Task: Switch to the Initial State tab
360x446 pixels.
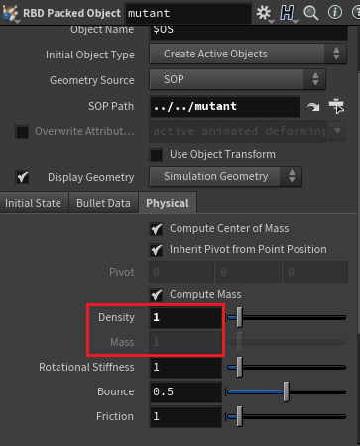Action: tap(33, 203)
